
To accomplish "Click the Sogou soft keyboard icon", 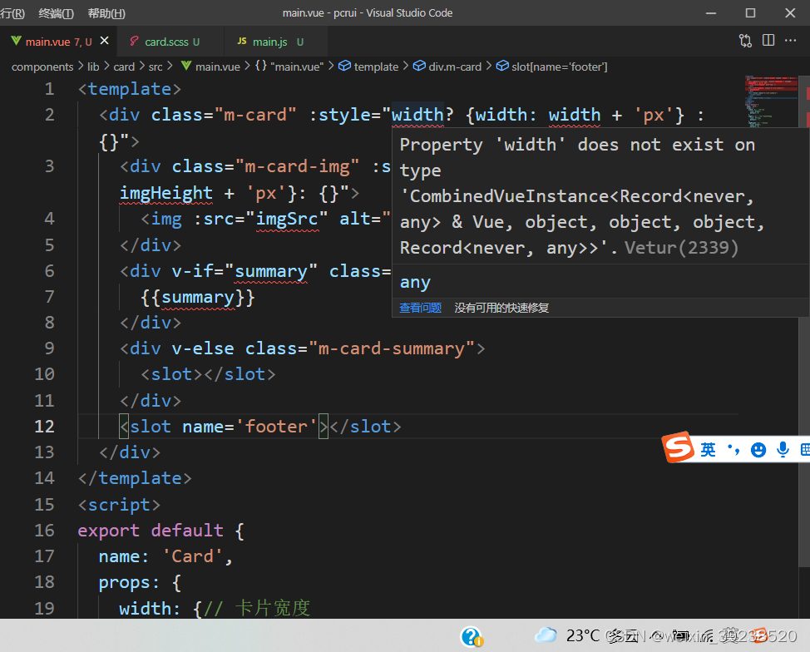I will click(805, 449).
